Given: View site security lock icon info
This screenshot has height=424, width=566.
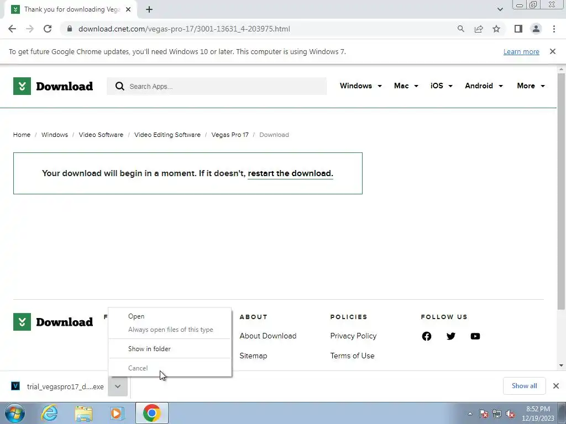Looking at the screenshot, I should point(70,29).
